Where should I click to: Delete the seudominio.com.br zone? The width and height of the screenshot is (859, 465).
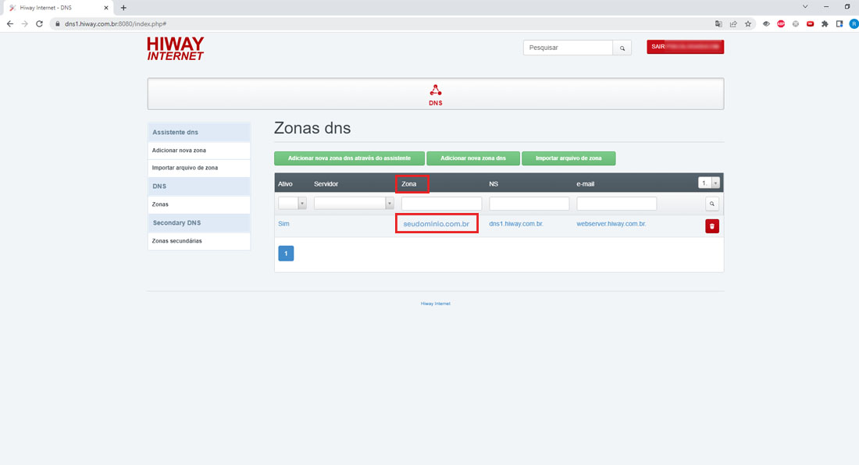tap(711, 226)
